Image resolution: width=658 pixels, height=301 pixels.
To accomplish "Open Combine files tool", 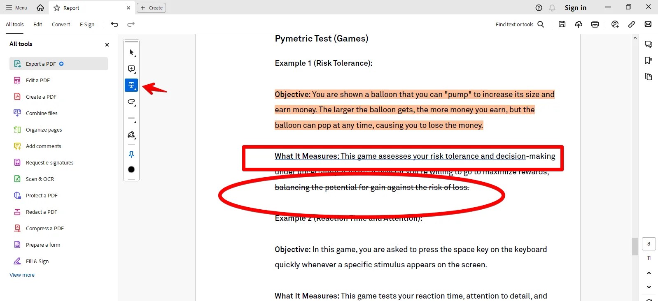I will pyautogui.click(x=58, y=113).
